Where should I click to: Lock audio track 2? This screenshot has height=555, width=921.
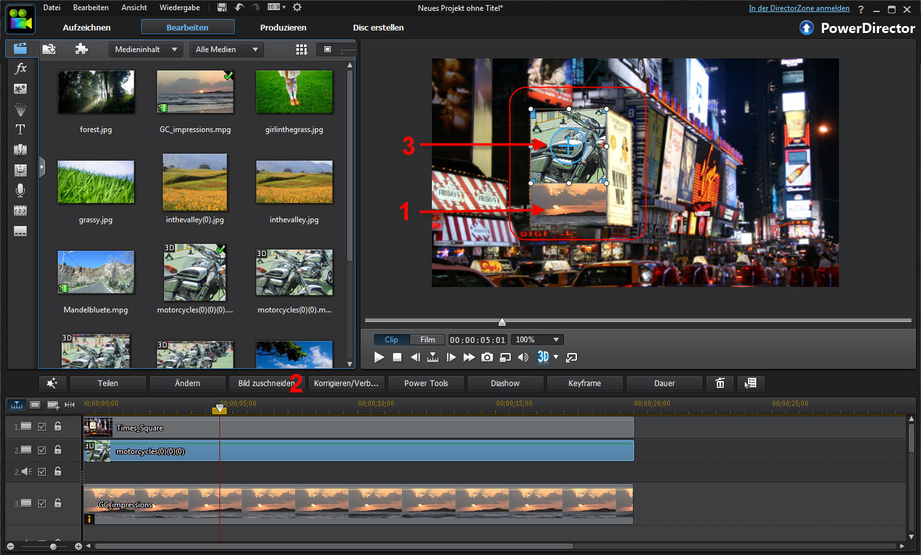pyautogui.click(x=58, y=471)
